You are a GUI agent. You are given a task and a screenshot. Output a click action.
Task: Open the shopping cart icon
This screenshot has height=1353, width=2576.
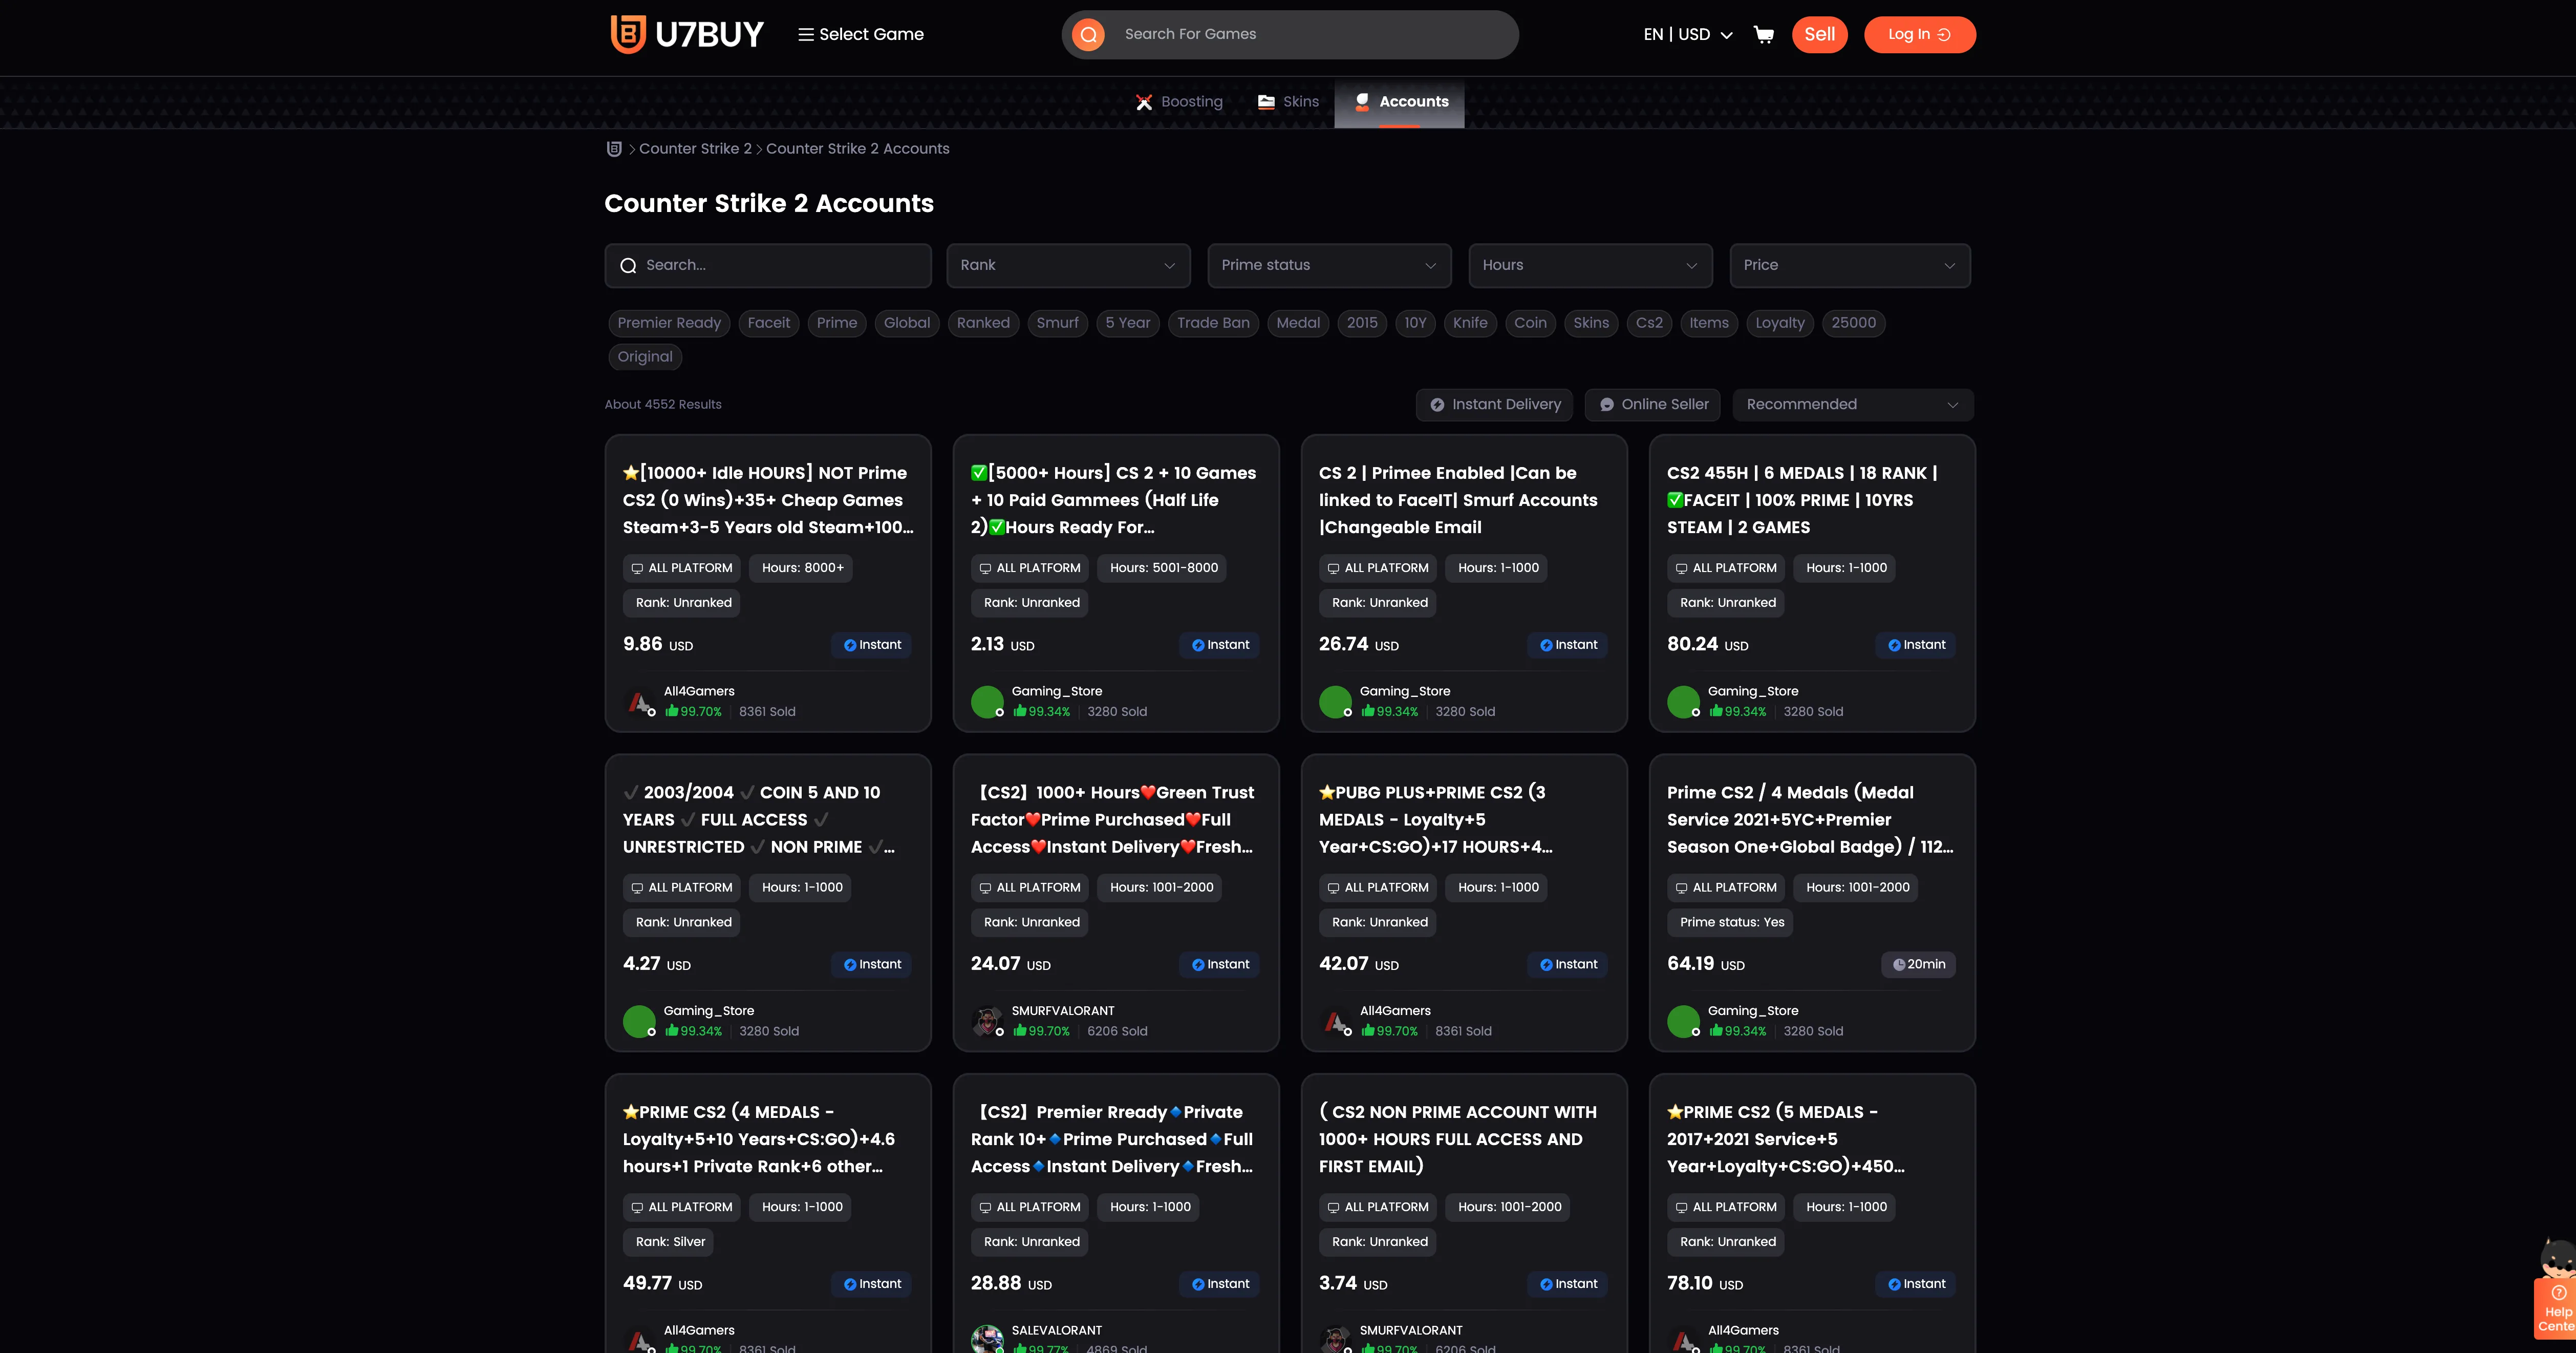pos(1764,35)
